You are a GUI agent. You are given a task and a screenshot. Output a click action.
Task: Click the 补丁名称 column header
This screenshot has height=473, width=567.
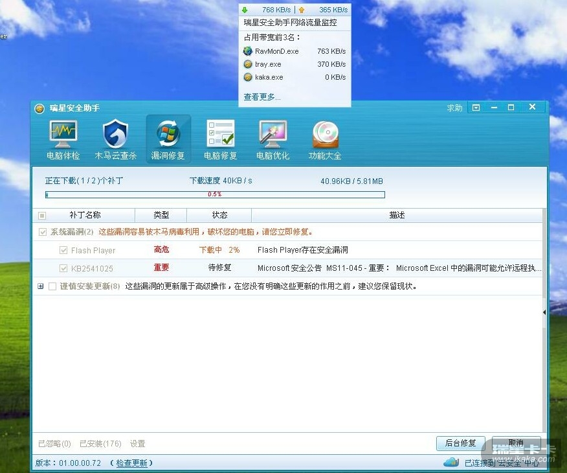[x=85, y=215]
